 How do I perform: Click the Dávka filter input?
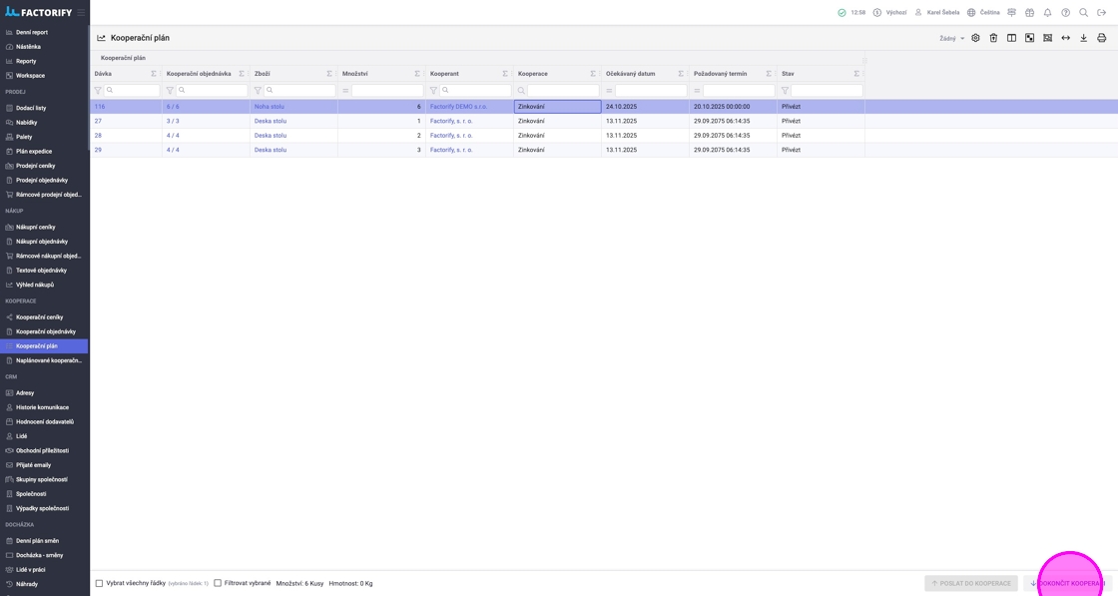coord(132,91)
